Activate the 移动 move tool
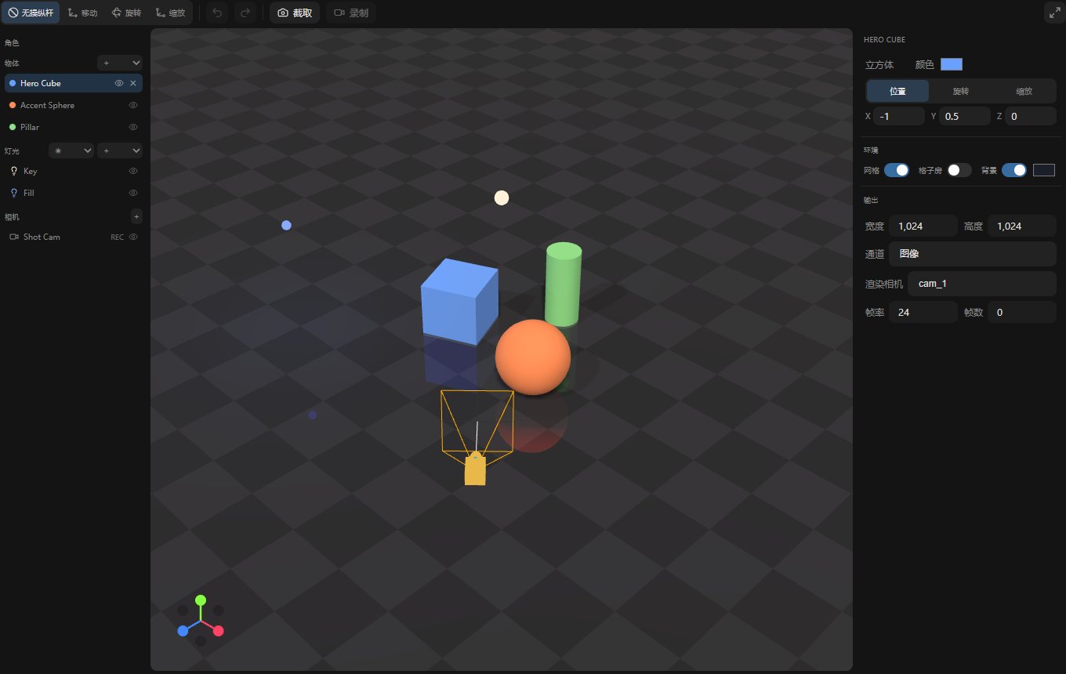1066x674 pixels. [82, 13]
